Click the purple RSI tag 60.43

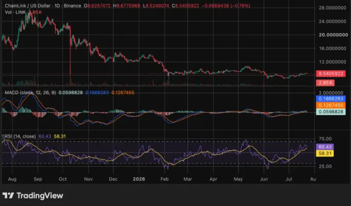click(325, 147)
